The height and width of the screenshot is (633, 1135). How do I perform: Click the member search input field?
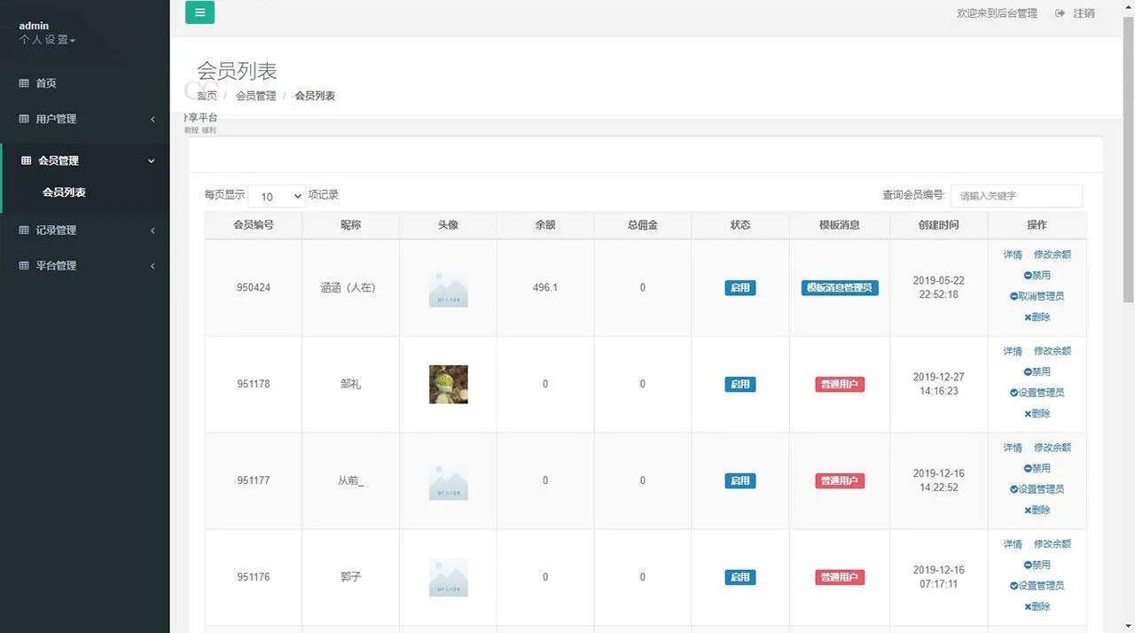tap(1016, 196)
